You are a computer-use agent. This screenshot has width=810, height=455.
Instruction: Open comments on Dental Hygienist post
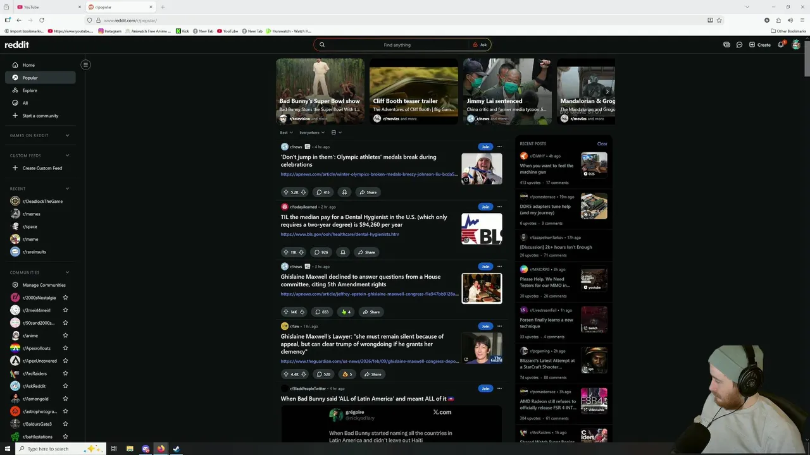pyautogui.click(x=322, y=252)
